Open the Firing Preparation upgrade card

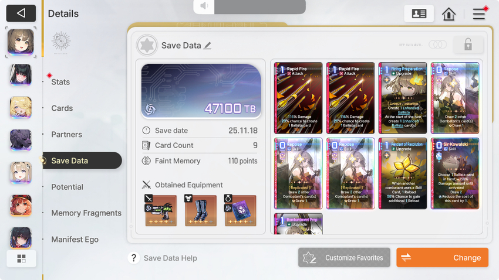pyautogui.click(x=403, y=98)
